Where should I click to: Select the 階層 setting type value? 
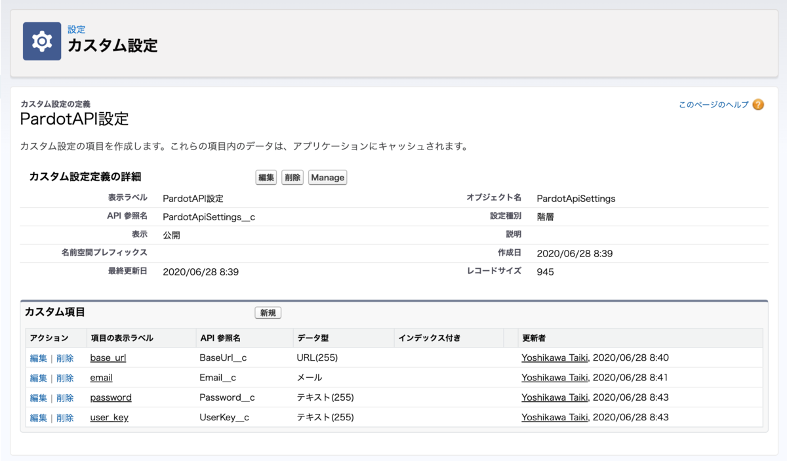tap(546, 217)
